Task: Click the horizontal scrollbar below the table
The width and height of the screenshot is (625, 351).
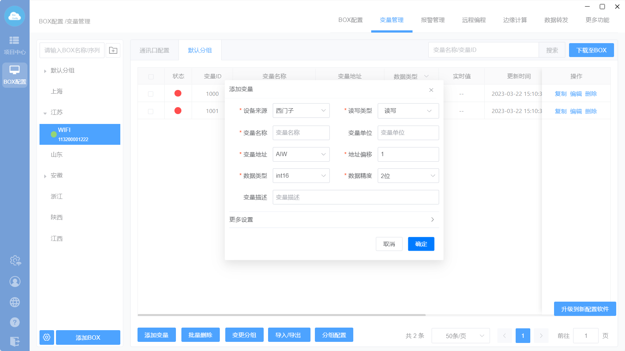Action: pyautogui.click(x=282, y=315)
